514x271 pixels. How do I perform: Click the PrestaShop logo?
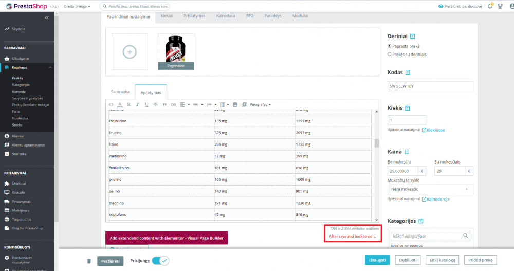[27, 6]
